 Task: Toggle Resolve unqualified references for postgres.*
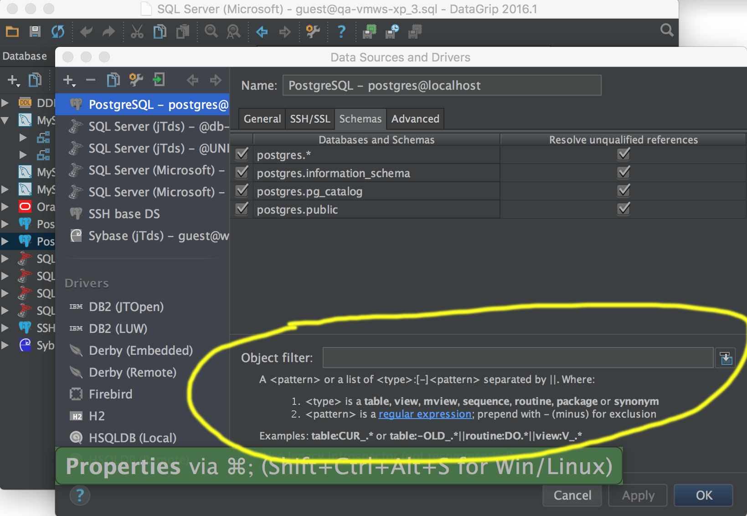point(623,154)
